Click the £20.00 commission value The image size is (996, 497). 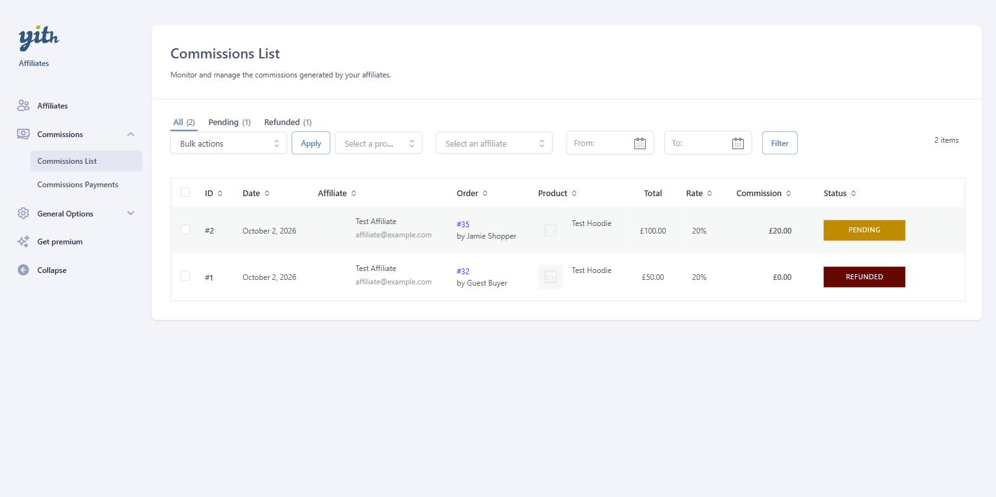(x=780, y=230)
